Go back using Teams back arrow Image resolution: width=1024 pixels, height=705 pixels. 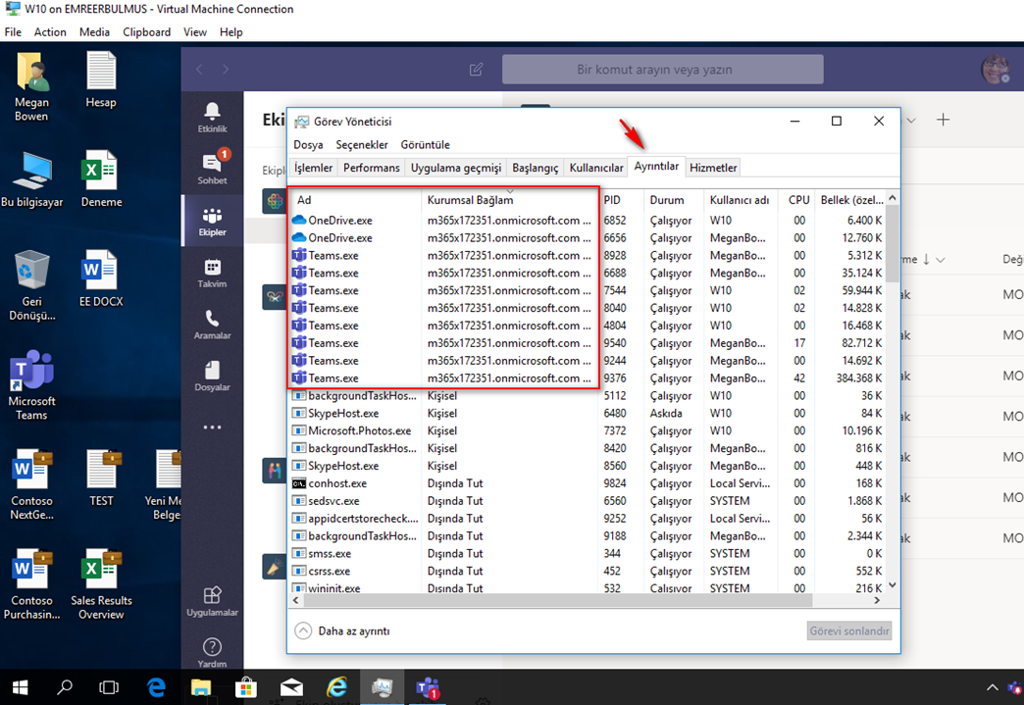point(199,70)
